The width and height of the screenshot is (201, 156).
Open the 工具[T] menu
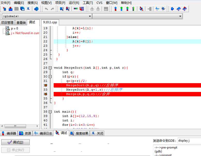tap(88, 3)
